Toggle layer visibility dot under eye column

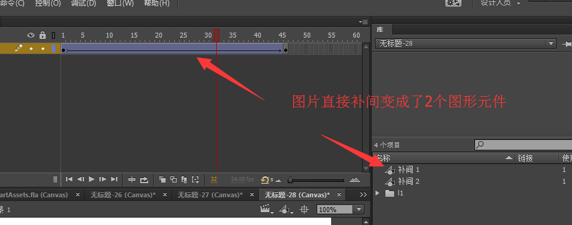tap(31, 49)
